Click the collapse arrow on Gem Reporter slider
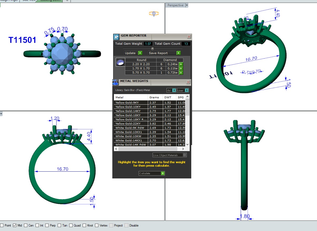The image size is (317, 231). click(x=152, y=48)
